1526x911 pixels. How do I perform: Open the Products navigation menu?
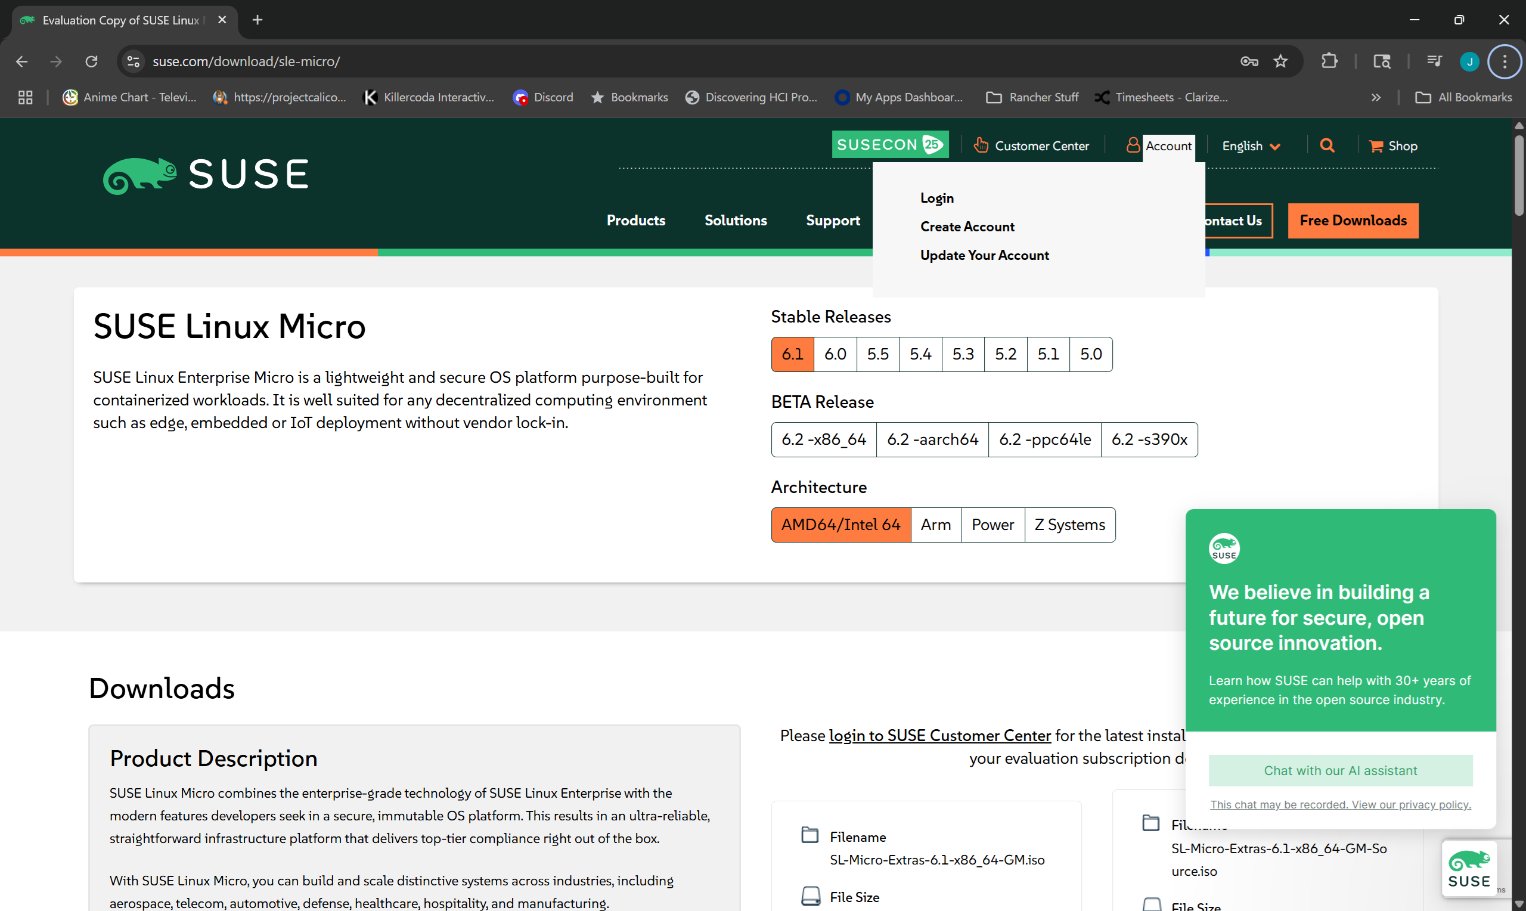(x=635, y=221)
